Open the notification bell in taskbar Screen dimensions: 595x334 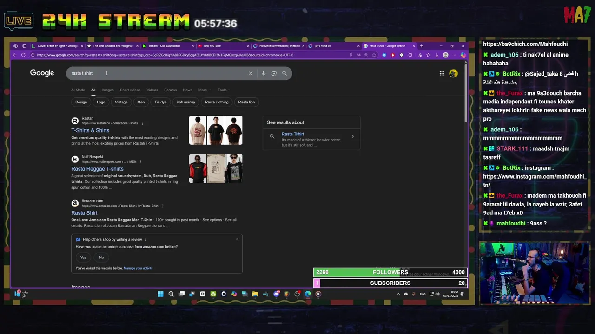pyautogui.click(x=462, y=294)
